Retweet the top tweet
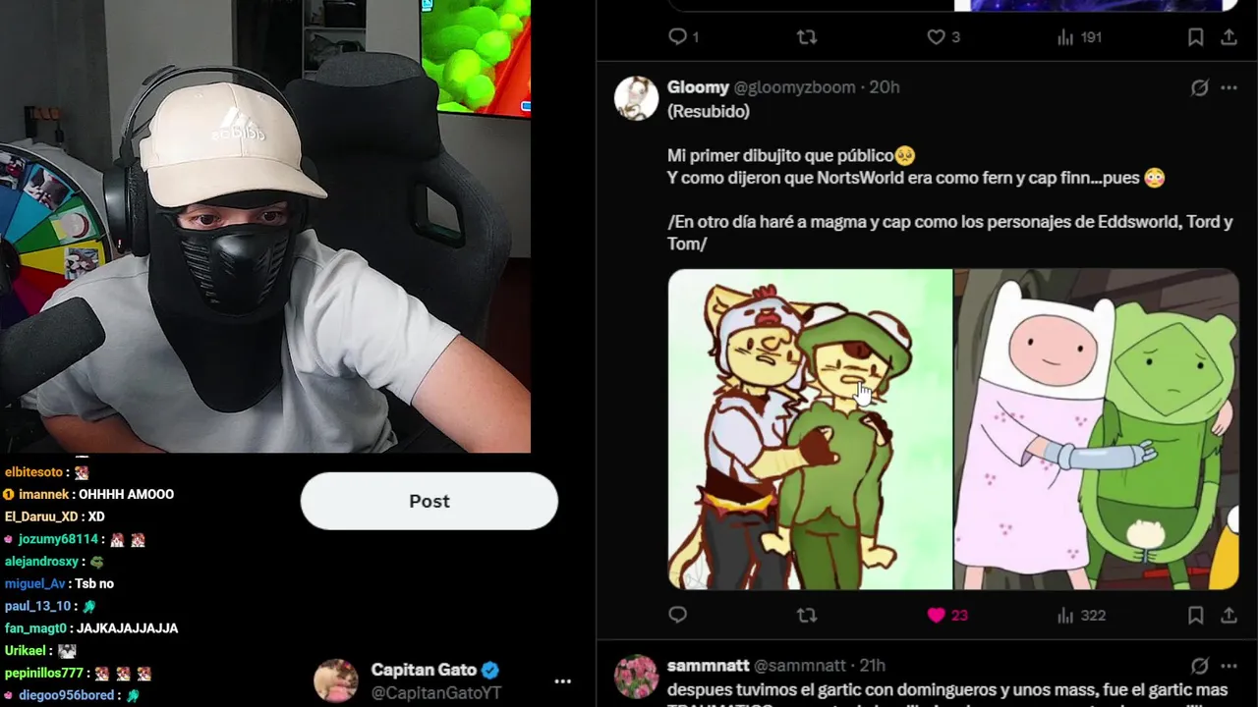The image size is (1258, 707). pyautogui.click(x=806, y=37)
